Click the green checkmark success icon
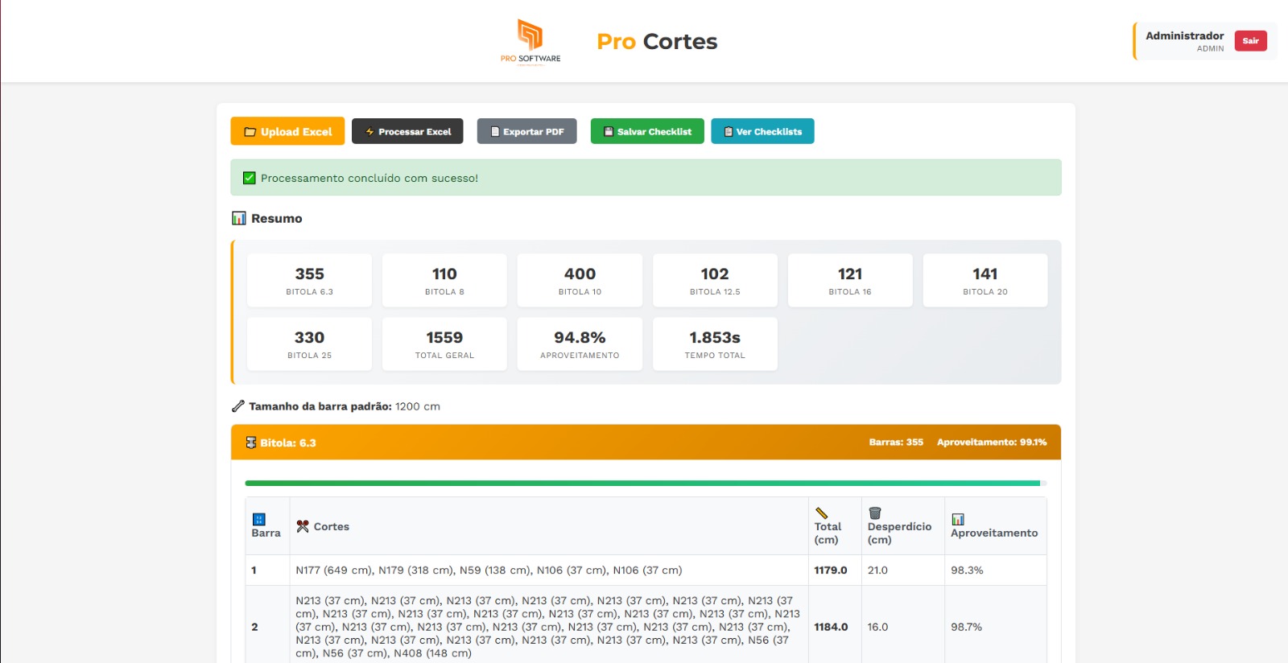The width and height of the screenshot is (1288, 663). (250, 178)
